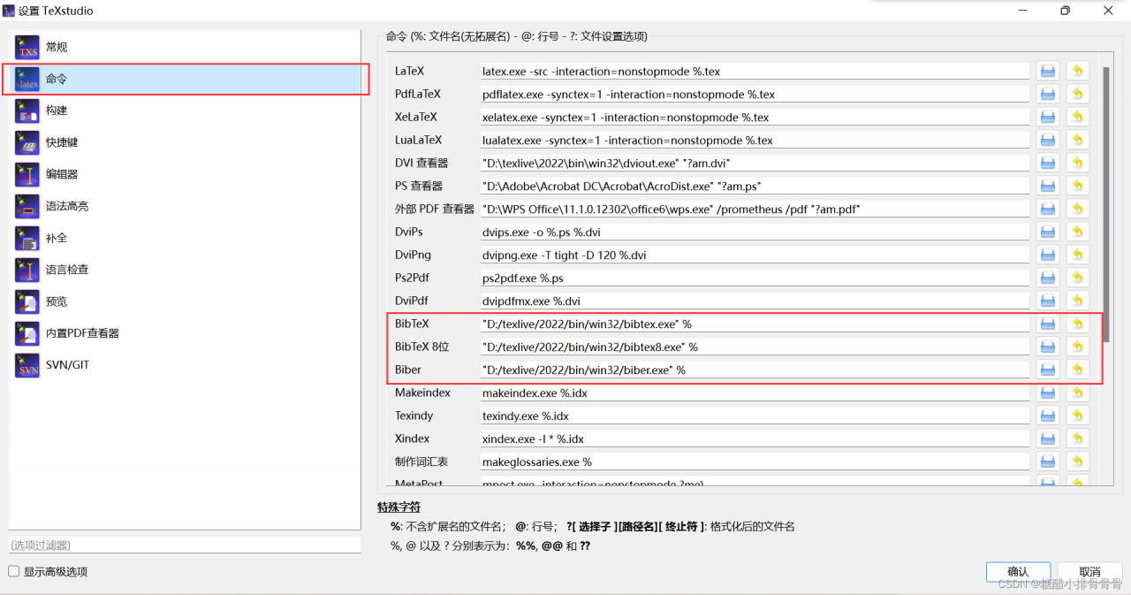
Task: Click the Ps2Pdf command field
Action: pyautogui.click(x=755, y=278)
